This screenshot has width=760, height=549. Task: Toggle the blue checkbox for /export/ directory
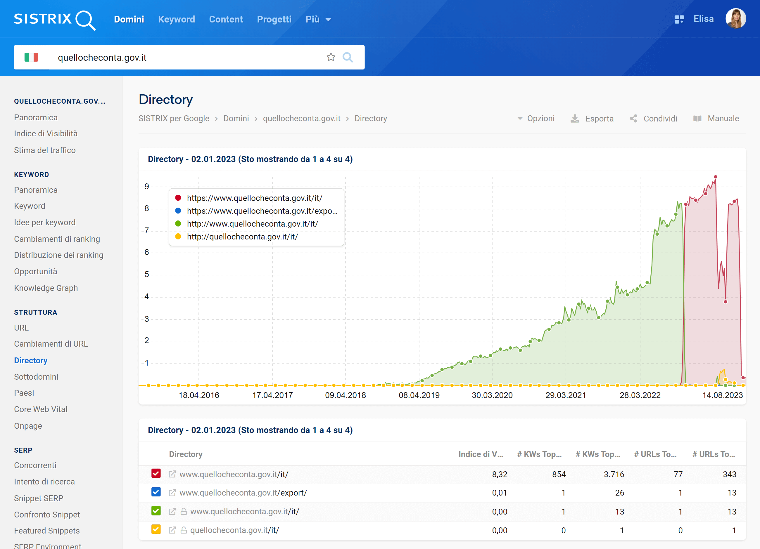click(155, 492)
